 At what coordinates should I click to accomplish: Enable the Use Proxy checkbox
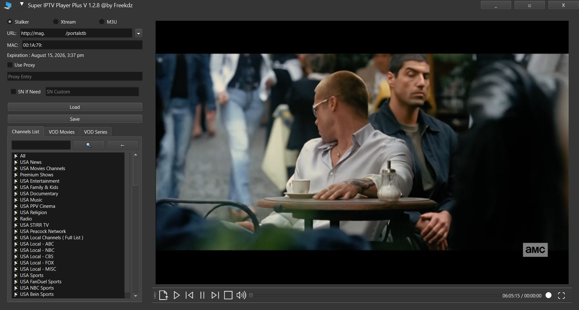tap(10, 65)
